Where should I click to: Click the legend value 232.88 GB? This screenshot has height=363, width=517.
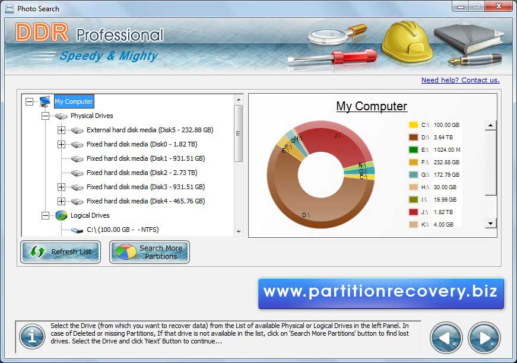pos(446,163)
